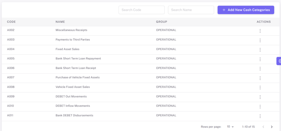Open three-dot menu for row A006
The height and width of the screenshot is (131, 281).
coord(260,69)
